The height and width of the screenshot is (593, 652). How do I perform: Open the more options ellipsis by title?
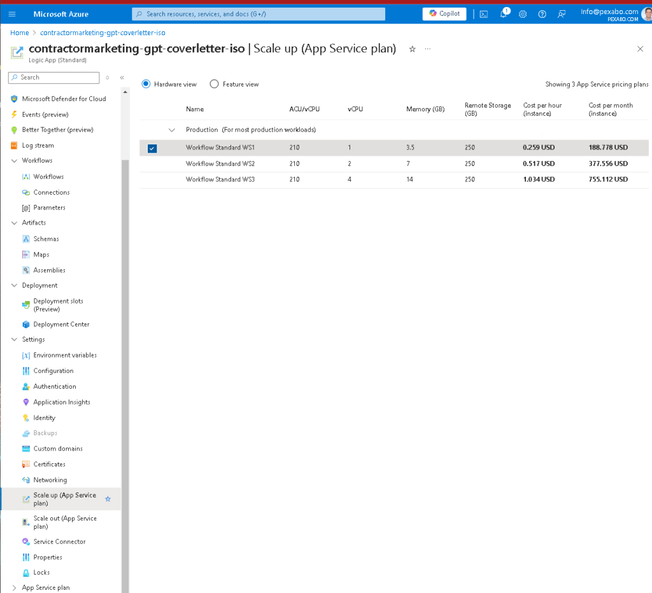(x=427, y=49)
